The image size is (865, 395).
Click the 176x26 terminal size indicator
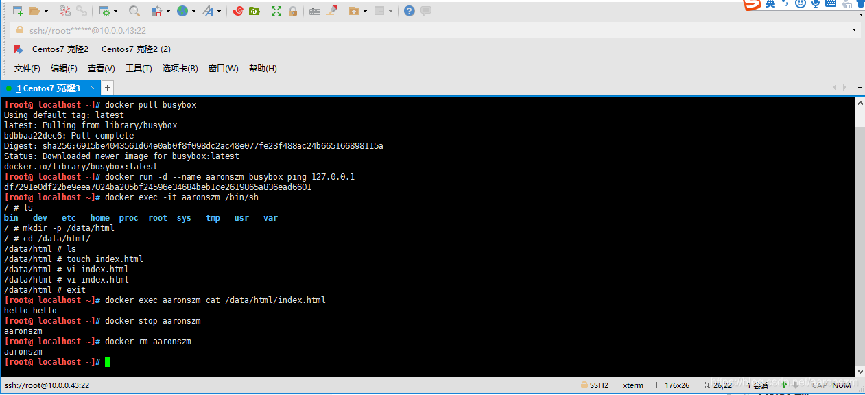pyautogui.click(x=672, y=385)
